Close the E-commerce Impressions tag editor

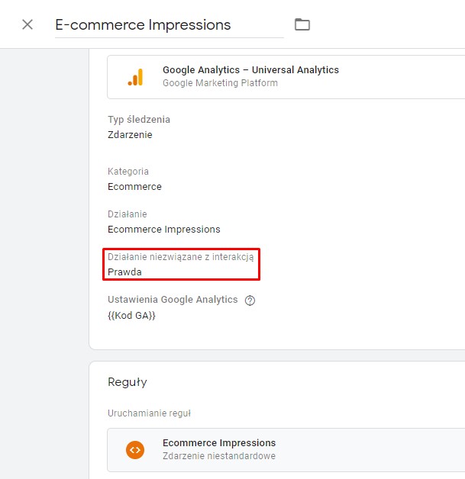point(27,24)
